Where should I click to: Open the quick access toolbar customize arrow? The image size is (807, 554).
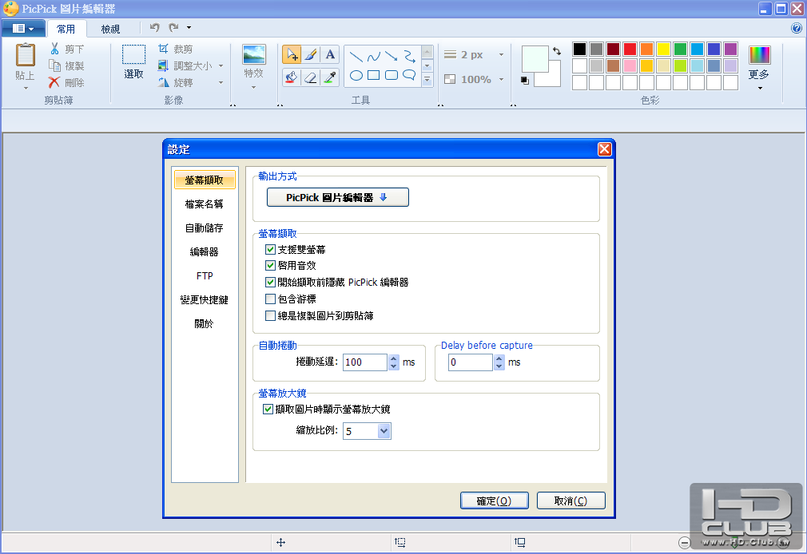pos(189,27)
